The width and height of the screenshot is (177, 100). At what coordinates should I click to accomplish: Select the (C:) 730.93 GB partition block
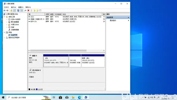(56, 61)
